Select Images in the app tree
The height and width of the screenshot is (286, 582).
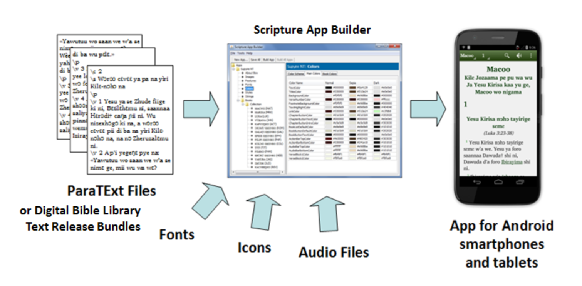249,77
